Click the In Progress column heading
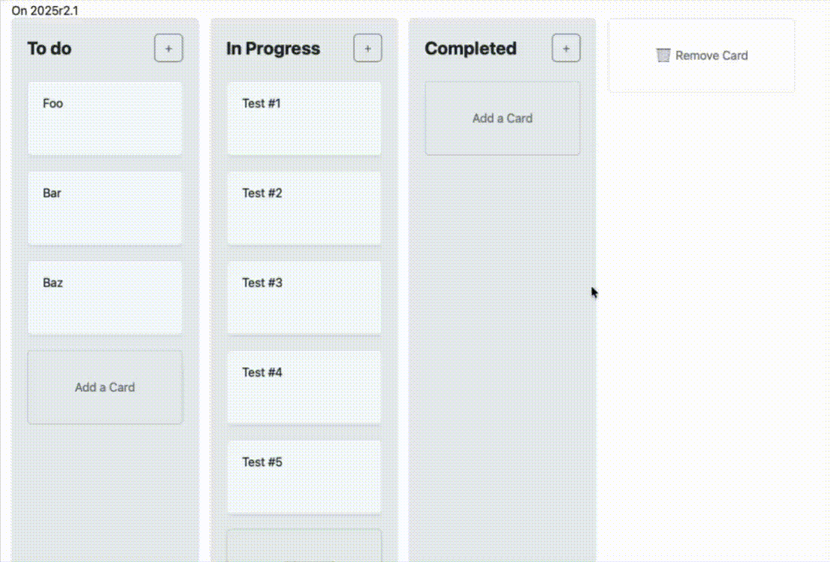The width and height of the screenshot is (830, 562). [x=273, y=49]
